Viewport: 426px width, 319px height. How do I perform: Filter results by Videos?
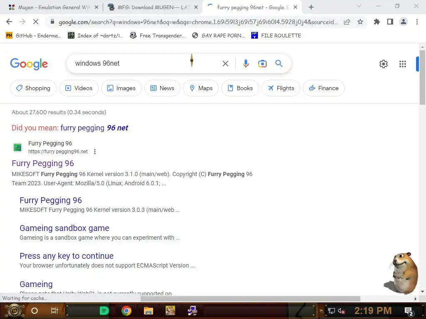pos(79,88)
